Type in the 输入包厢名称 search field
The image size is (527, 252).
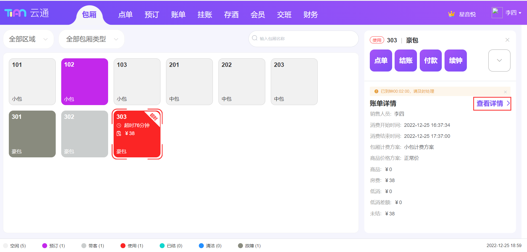[306, 39]
